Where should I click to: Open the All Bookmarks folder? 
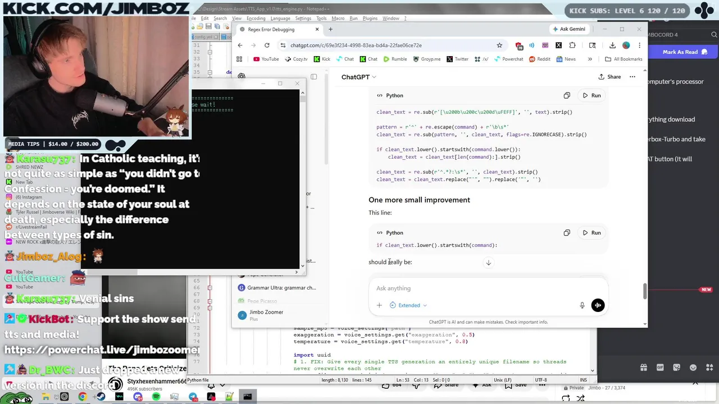(624, 59)
